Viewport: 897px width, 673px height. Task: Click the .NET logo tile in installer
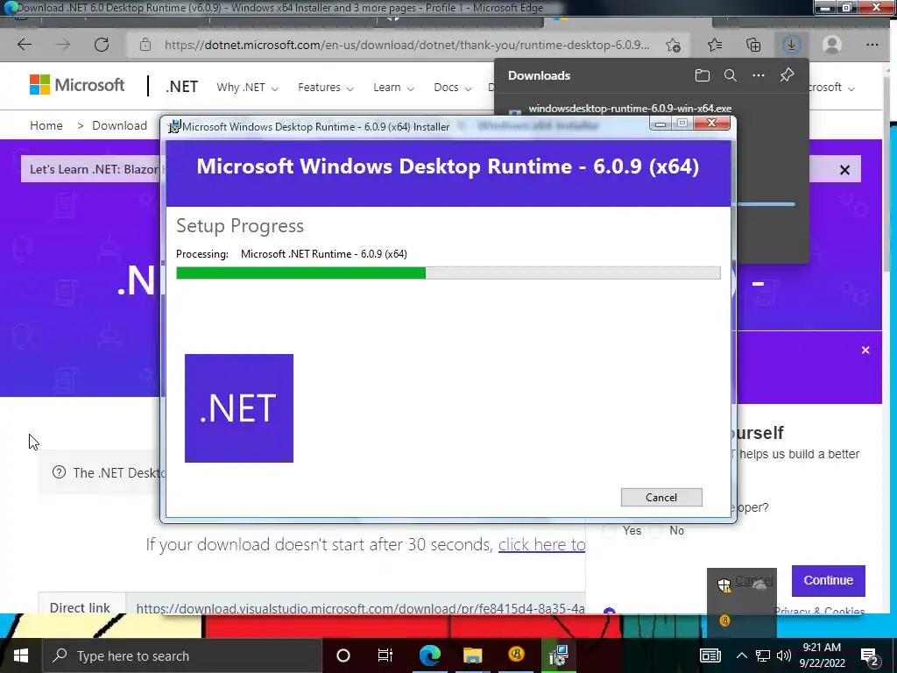239,408
